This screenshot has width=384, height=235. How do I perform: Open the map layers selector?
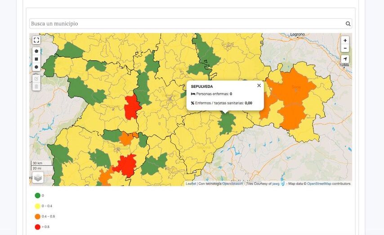[38, 177]
